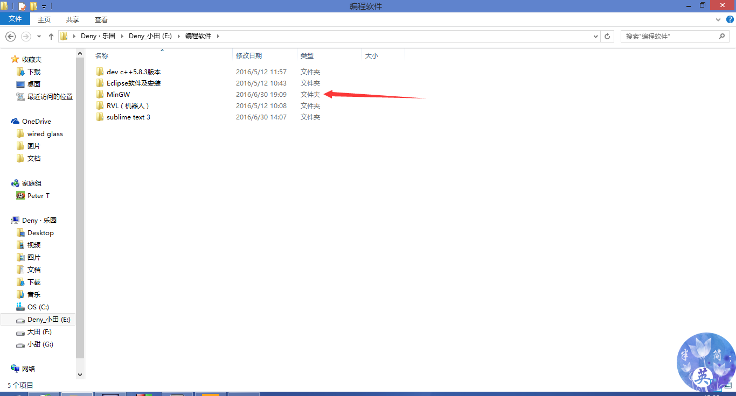Switch to the 查看 ribbon tab
Viewport: 736px width, 396px height.
tap(101, 19)
